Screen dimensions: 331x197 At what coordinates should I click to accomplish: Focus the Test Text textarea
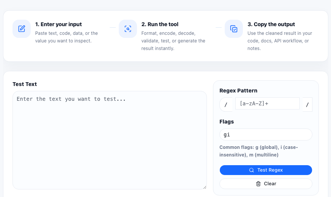pyautogui.click(x=110, y=140)
